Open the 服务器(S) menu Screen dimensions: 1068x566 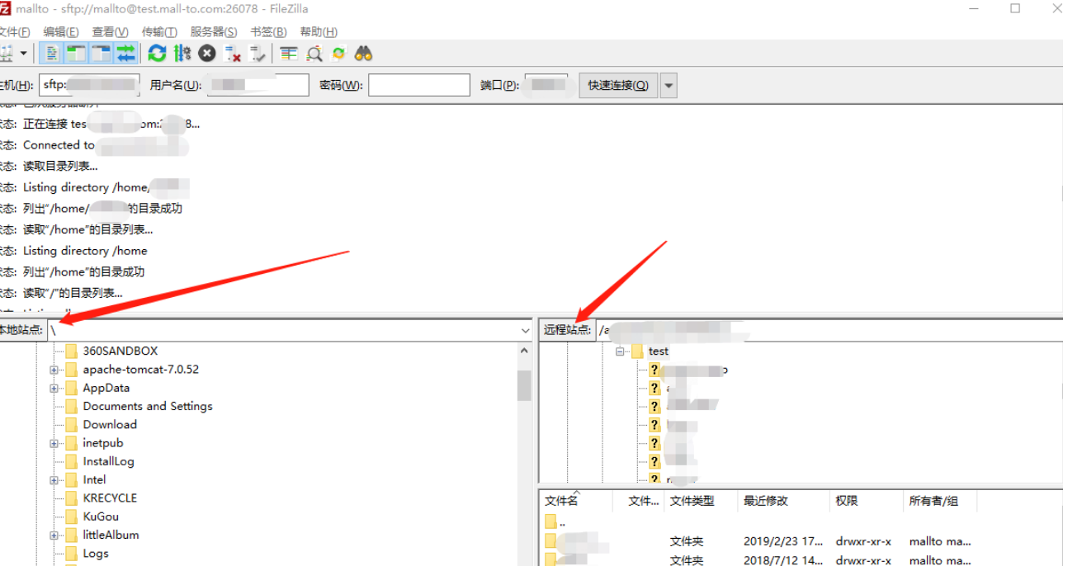[x=214, y=32]
